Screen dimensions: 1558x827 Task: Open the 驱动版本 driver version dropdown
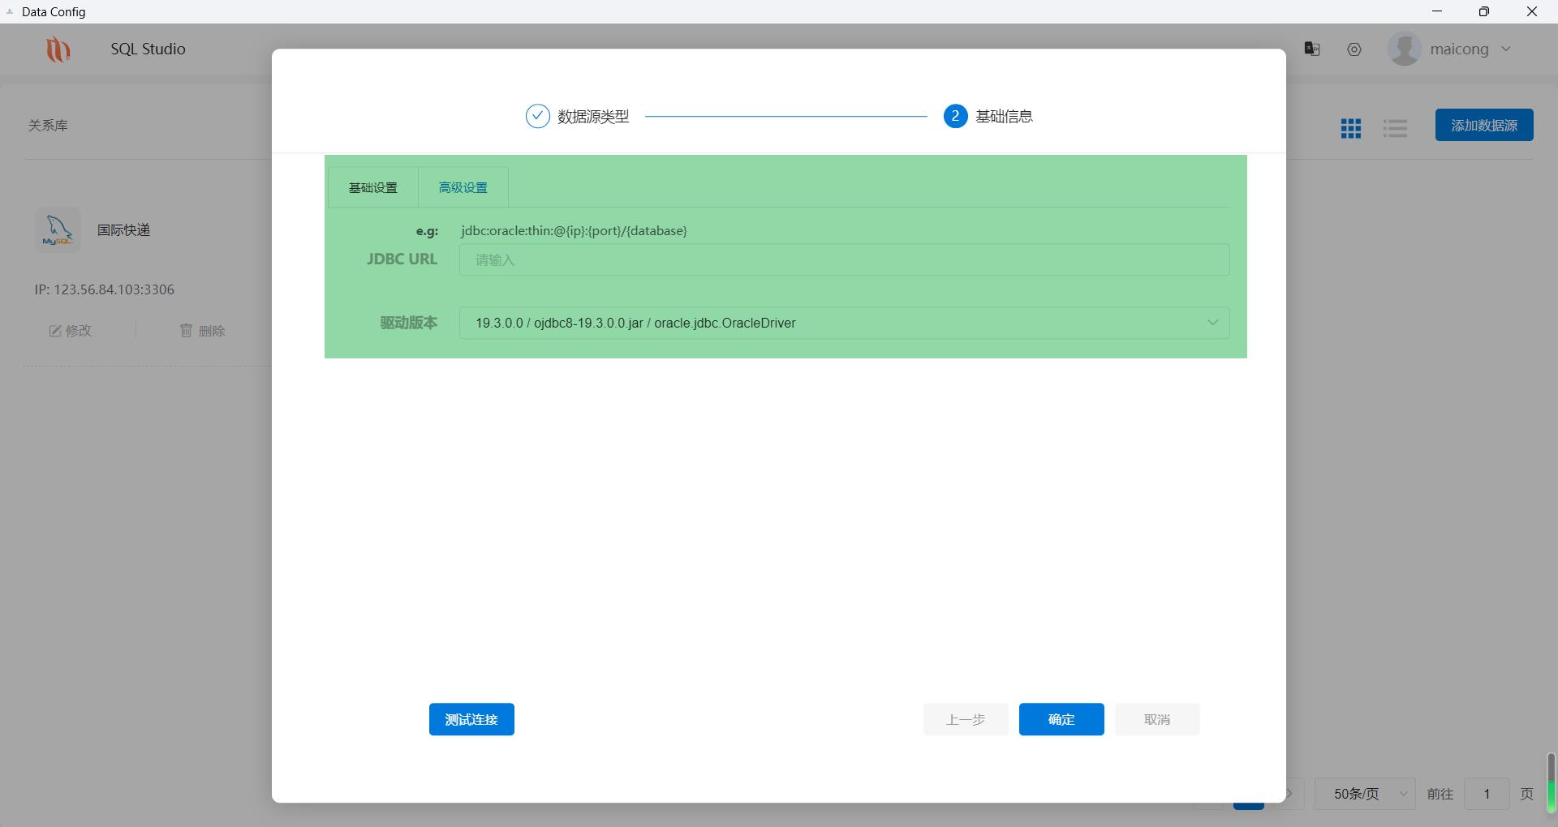click(x=844, y=323)
